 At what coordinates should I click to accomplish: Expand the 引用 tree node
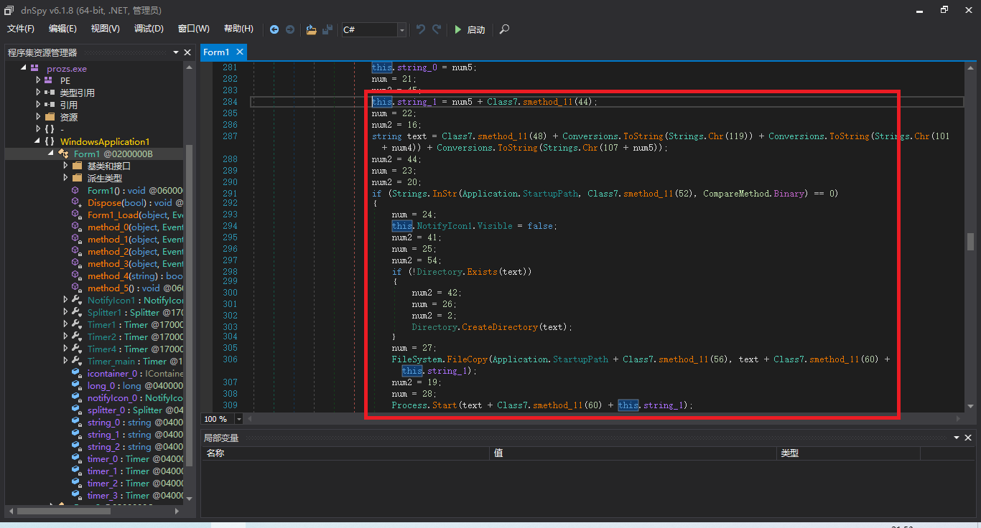pyautogui.click(x=38, y=105)
